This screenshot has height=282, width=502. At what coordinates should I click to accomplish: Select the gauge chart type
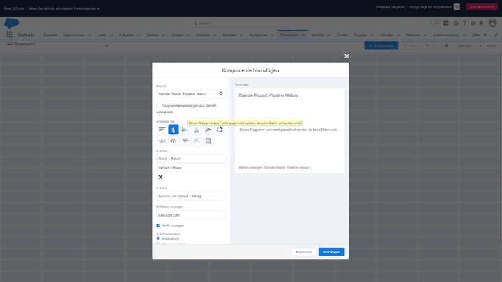174,141
